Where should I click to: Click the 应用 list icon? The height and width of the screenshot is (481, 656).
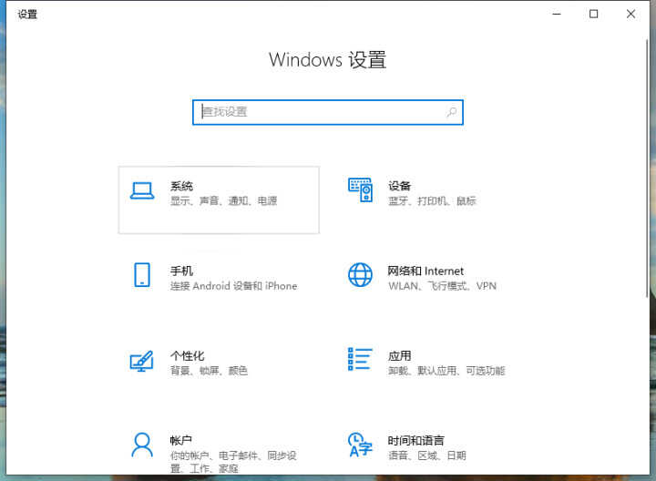click(x=360, y=360)
